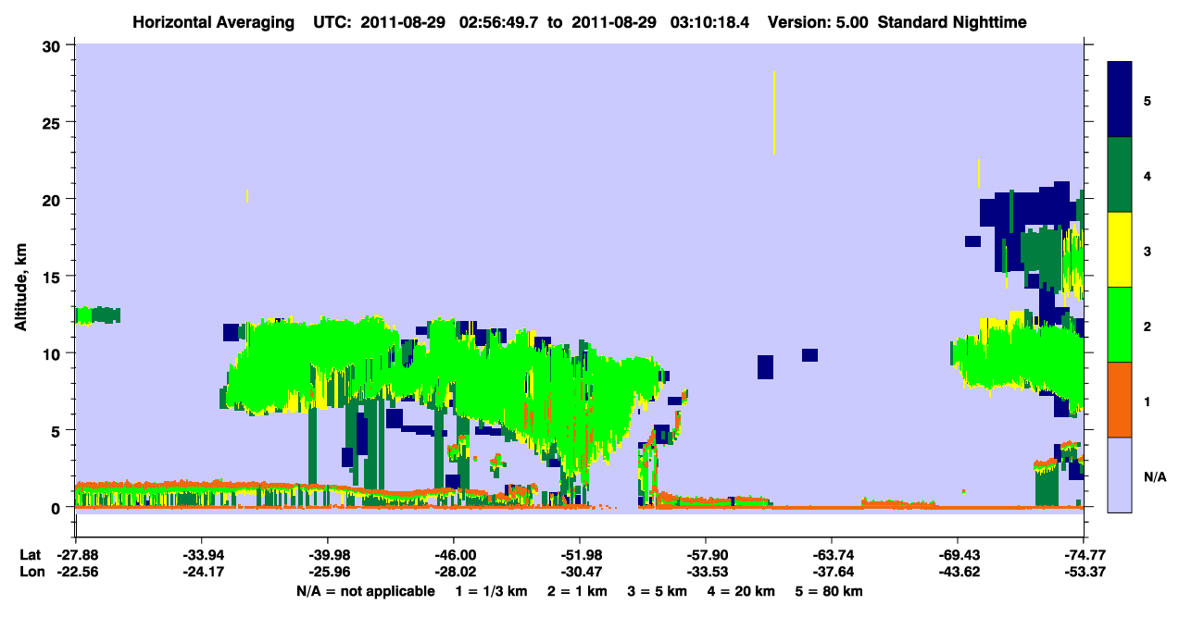Screen dimensions: 1204x617
Task: Click the '4 = 20 km' legend text
Action: (740, 591)
